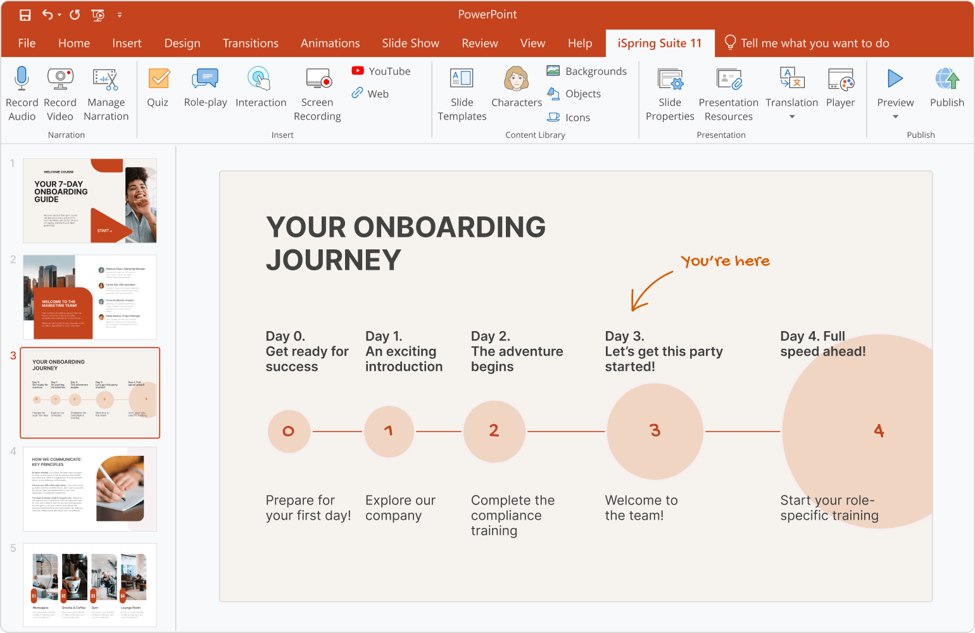Click the Publish icon
This screenshot has width=975, height=633.
tap(947, 80)
